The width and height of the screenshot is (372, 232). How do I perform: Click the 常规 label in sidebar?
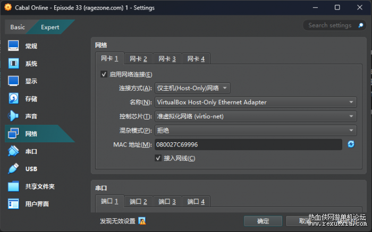coord(31,46)
